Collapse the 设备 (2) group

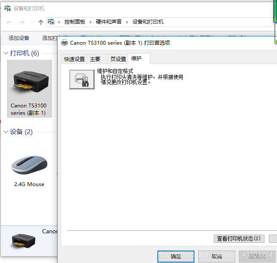point(6,131)
